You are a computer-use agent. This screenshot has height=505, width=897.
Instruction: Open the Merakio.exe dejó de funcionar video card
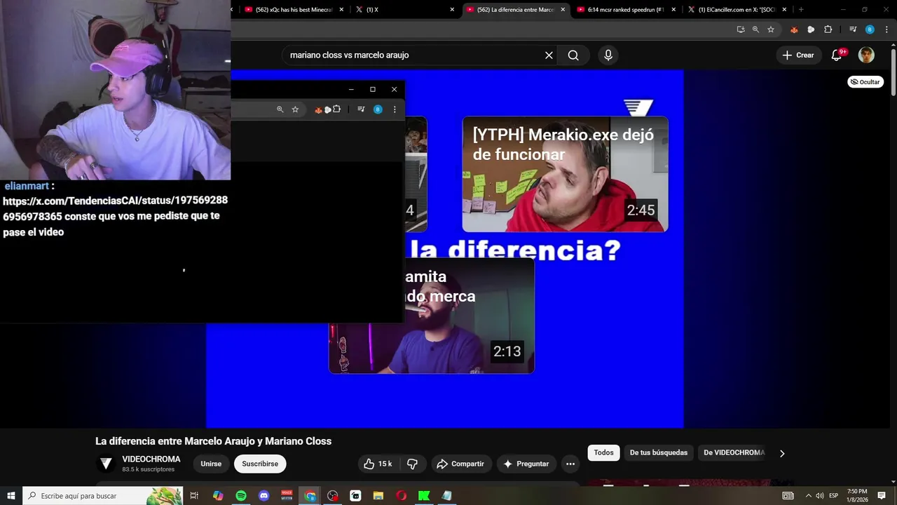coord(565,174)
